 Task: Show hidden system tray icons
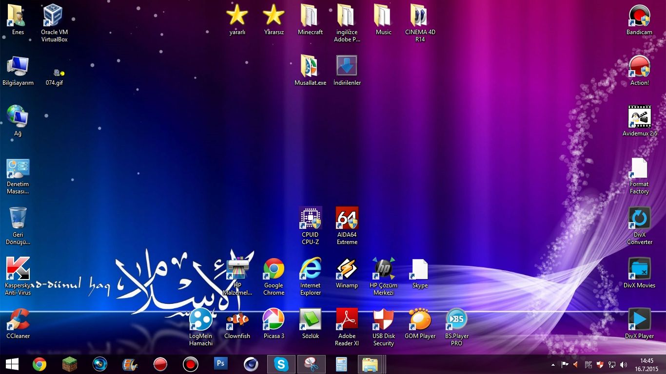553,365
